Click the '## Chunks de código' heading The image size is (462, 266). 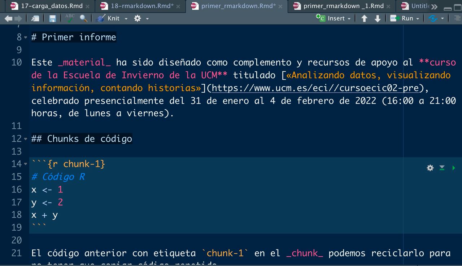82,139
